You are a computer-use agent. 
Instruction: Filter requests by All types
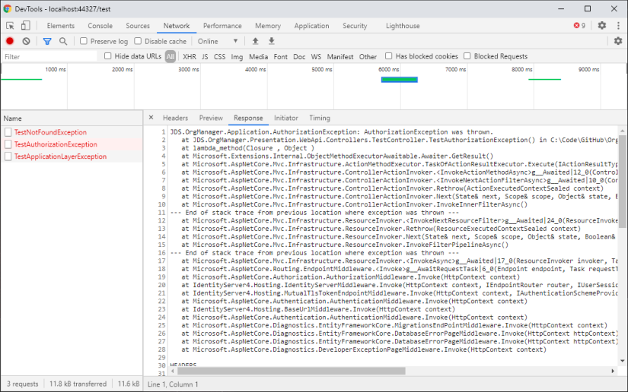pos(171,56)
